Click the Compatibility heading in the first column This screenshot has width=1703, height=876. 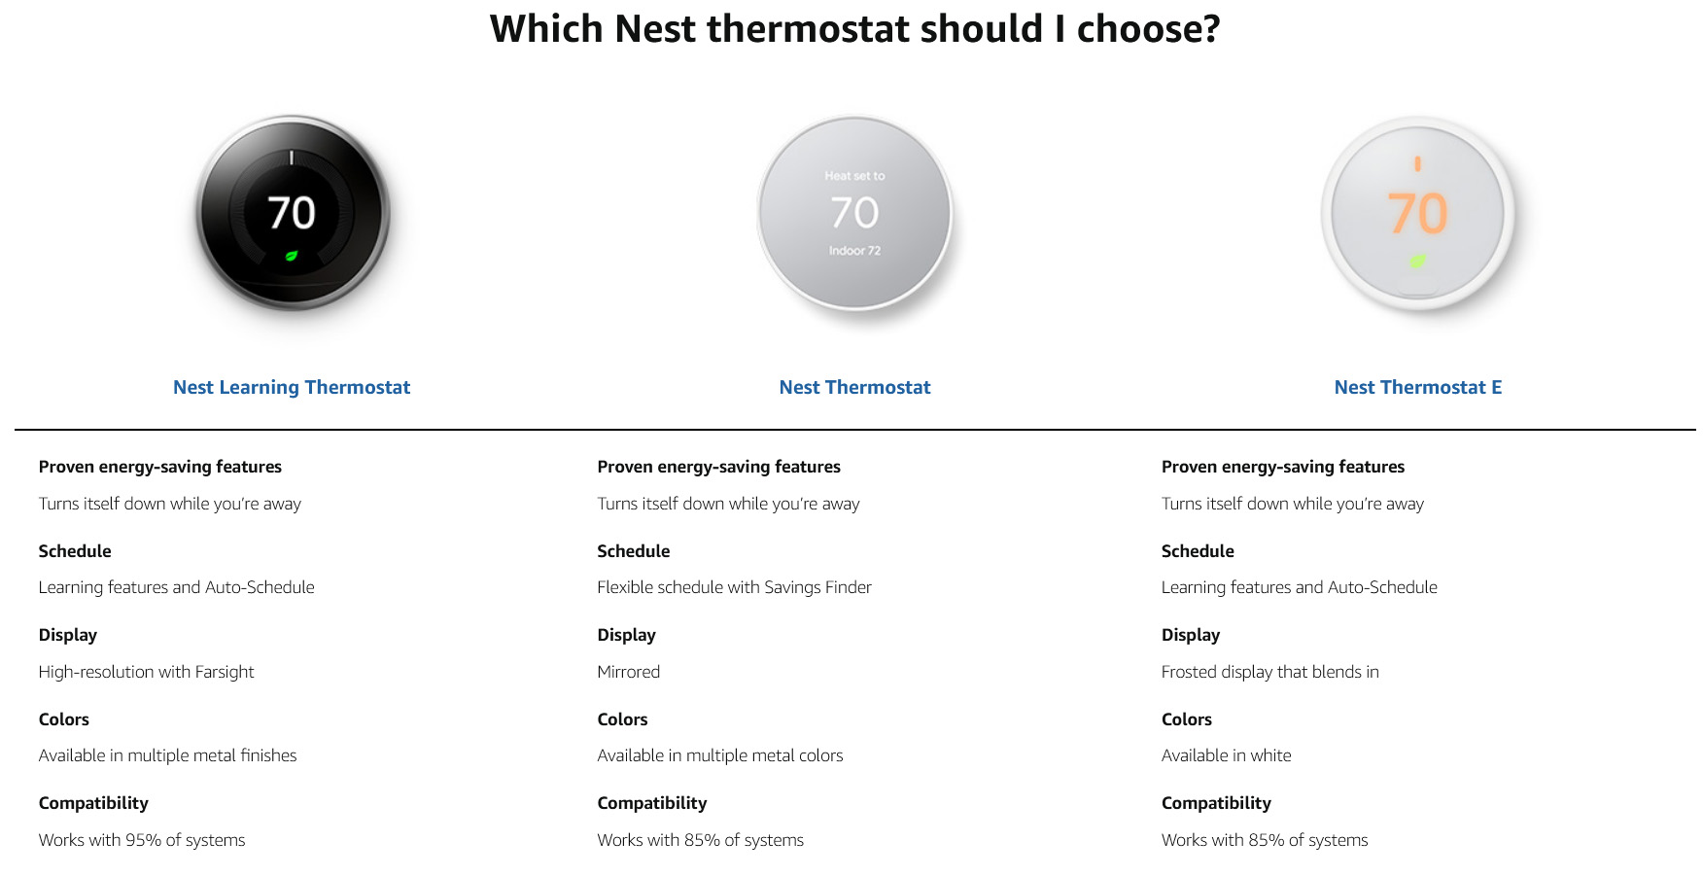tap(93, 803)
